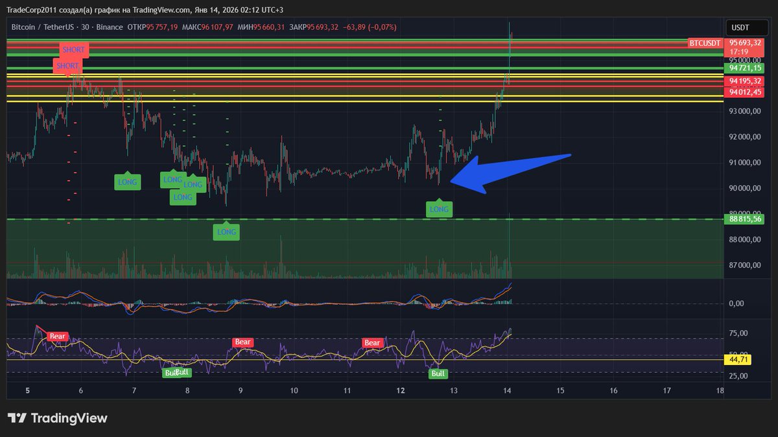
Task: Select the Bear label between dates 11 and 12
Action: pyautogui.click(x=372, y=342)
